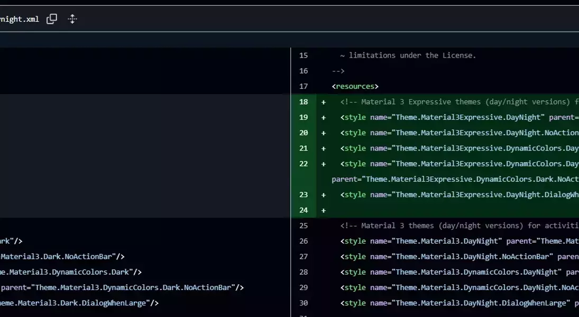Click left pane parent="Theme.Material3.DynamicColors.Dark.NoActionBar"/>
Viewport: 579px width, 317px height.
[x=122, y=288]
